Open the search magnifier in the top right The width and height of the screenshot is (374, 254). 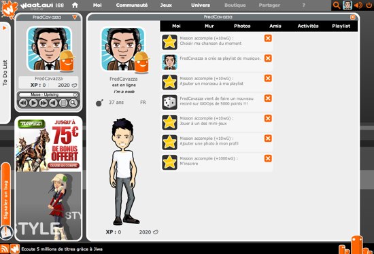click(x=337, y=5)
